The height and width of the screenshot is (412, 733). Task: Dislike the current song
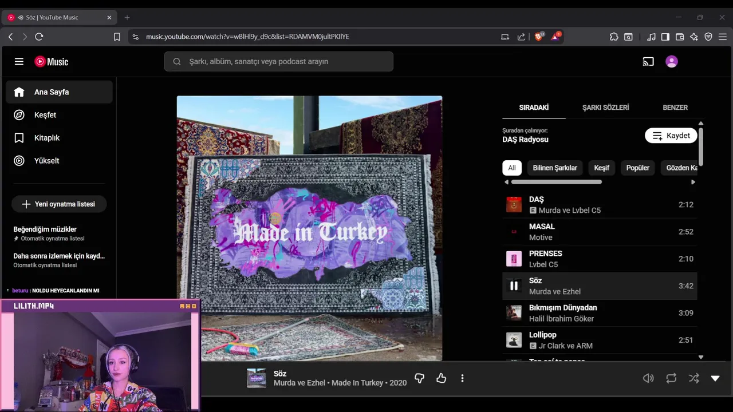[x=419, y=378]
